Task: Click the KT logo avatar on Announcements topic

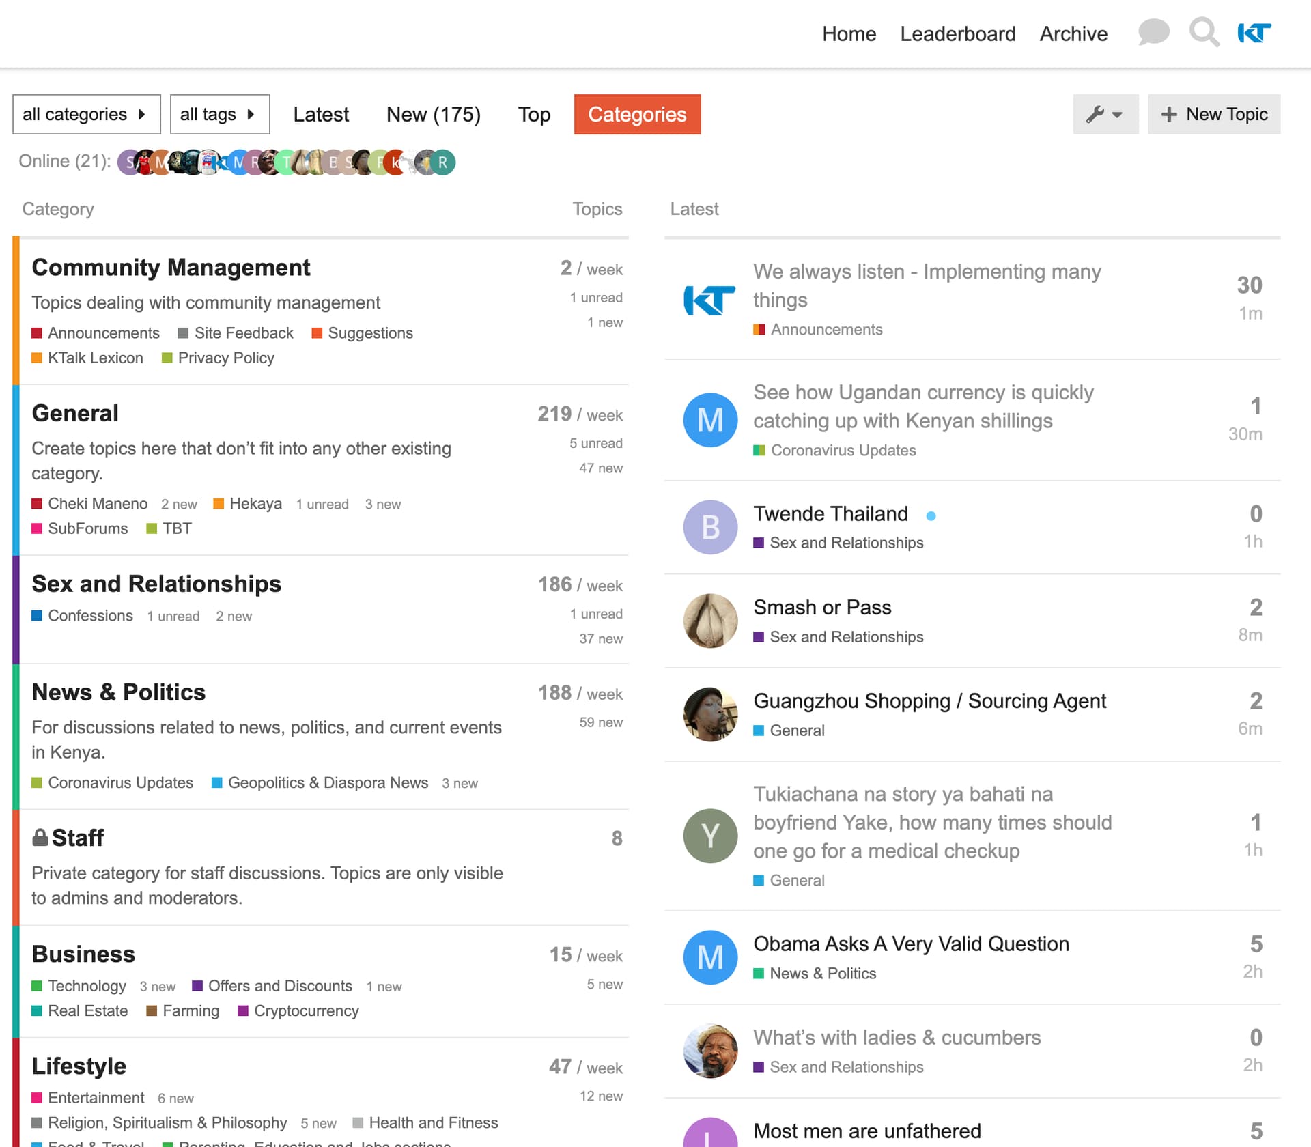Action: (709, 300)
